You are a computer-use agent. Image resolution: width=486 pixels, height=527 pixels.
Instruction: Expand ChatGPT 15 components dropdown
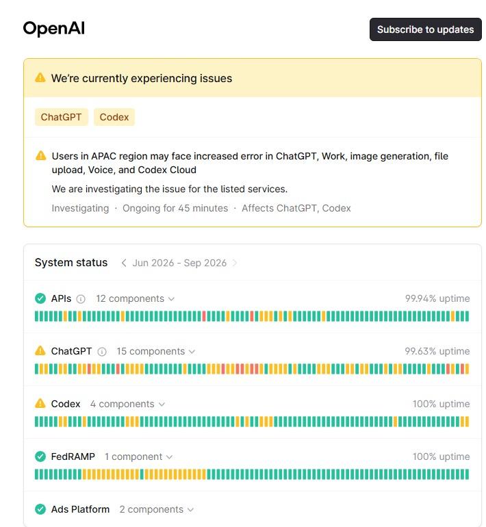[156, 352]
